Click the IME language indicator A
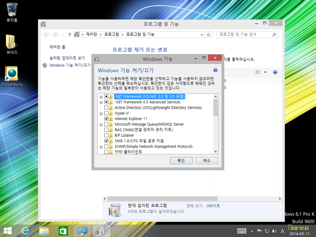This screenshot has width=316, height=237. click(x=282, y=231)
